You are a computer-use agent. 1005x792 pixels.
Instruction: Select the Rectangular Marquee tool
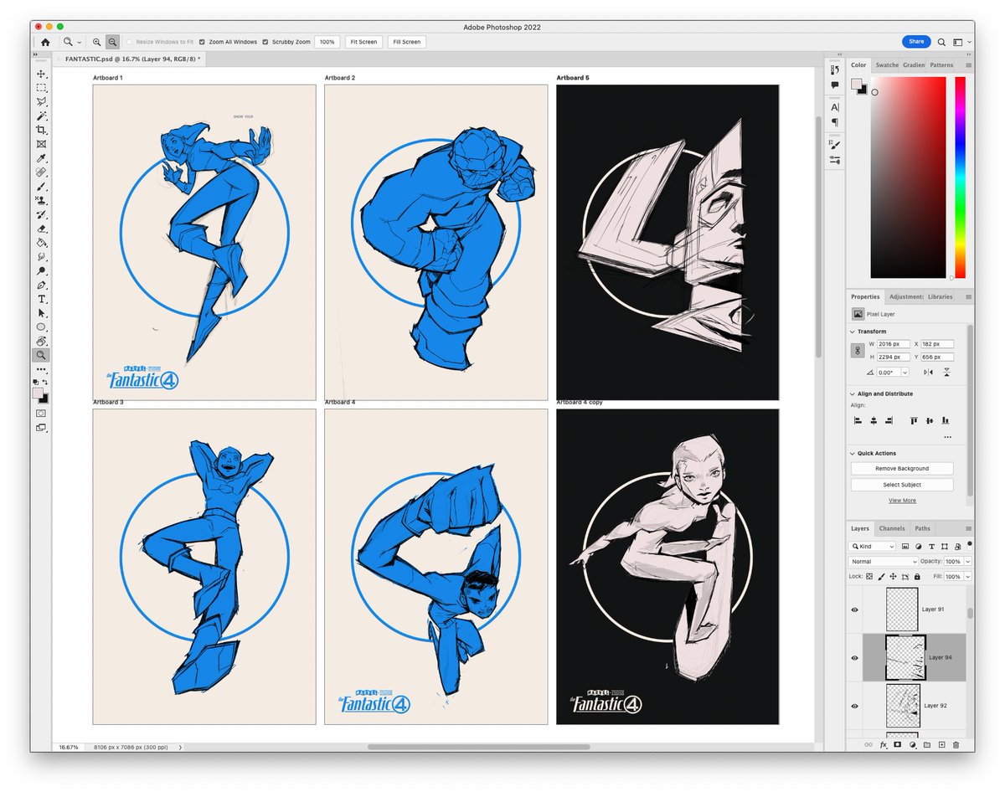click(41, 88)
